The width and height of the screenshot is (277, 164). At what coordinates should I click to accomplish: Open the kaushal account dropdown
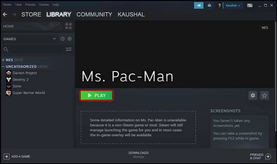click(233, 5)
